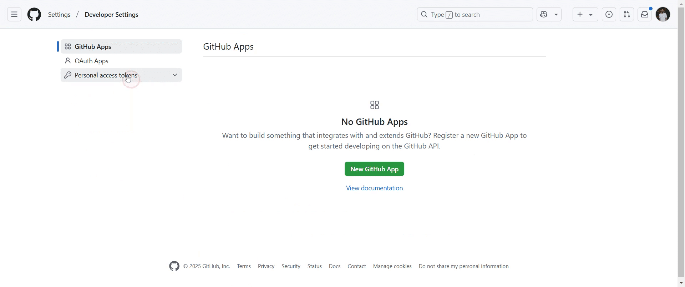Select OAuth Apps in the sidebar

(121, 61)
